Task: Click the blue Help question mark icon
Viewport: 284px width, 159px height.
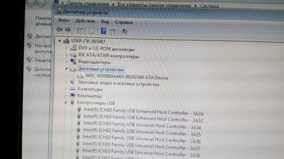Action: click(104, 31)
